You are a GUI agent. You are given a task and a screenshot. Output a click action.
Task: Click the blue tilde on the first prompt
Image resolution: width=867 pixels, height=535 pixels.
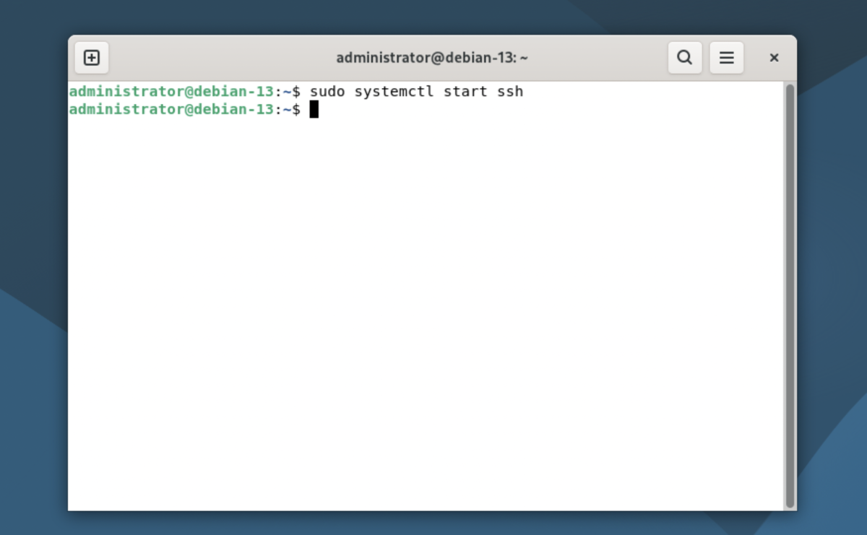tap(287, 92)
